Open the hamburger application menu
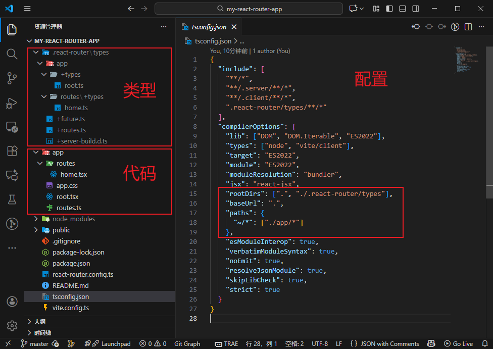The width and height of the screenshot is (493, 349). tap(27, 9)
